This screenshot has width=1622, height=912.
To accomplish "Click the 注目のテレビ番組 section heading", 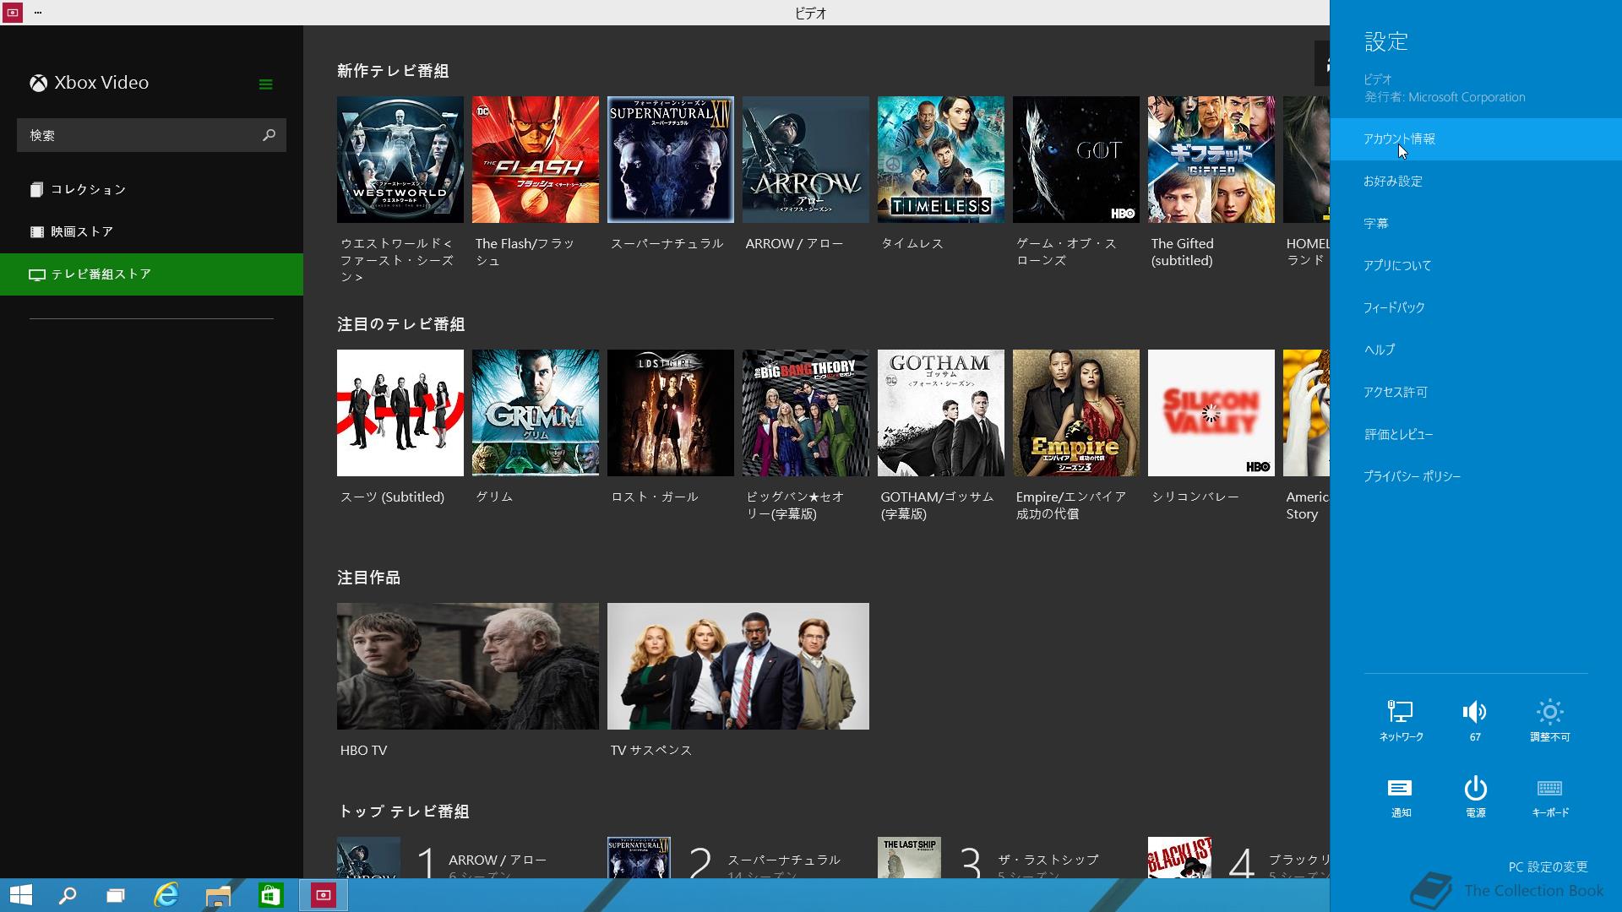I will tap(401, 324).
